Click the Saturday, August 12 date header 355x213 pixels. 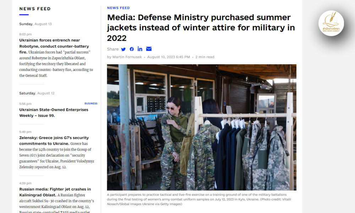point(37,93)
